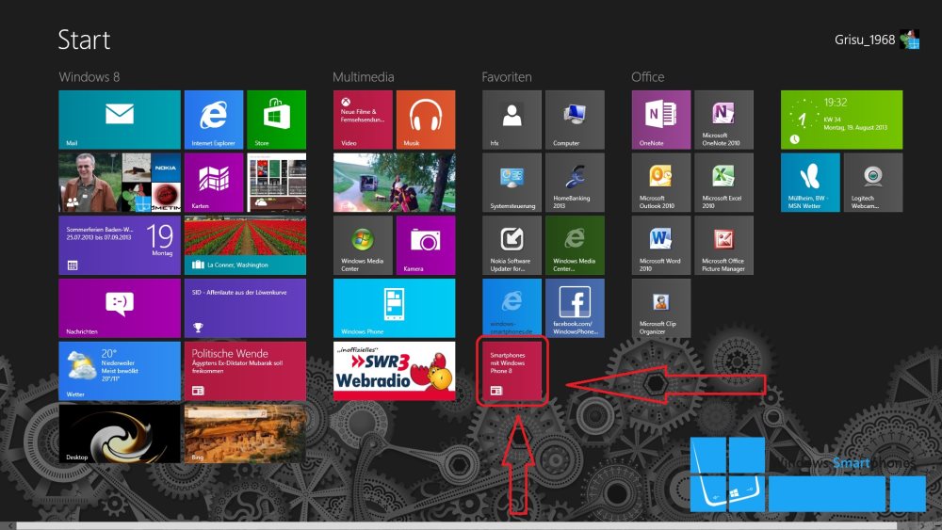
Task: Open the hfx user tile
Action: 512,120
